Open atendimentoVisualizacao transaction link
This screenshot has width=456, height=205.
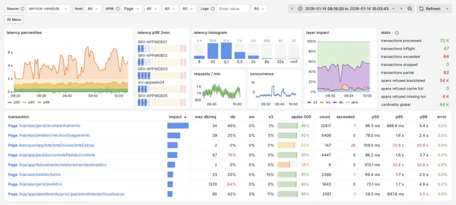[x=66, y=194]
